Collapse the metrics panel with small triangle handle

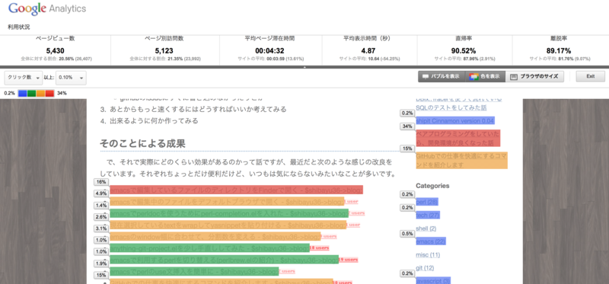pos(304,67)
